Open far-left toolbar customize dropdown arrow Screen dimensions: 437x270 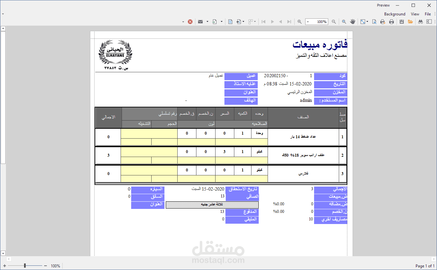pos(3,14)
